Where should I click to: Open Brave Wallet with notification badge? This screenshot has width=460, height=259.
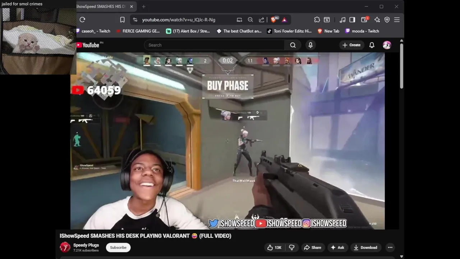(364, 20)
